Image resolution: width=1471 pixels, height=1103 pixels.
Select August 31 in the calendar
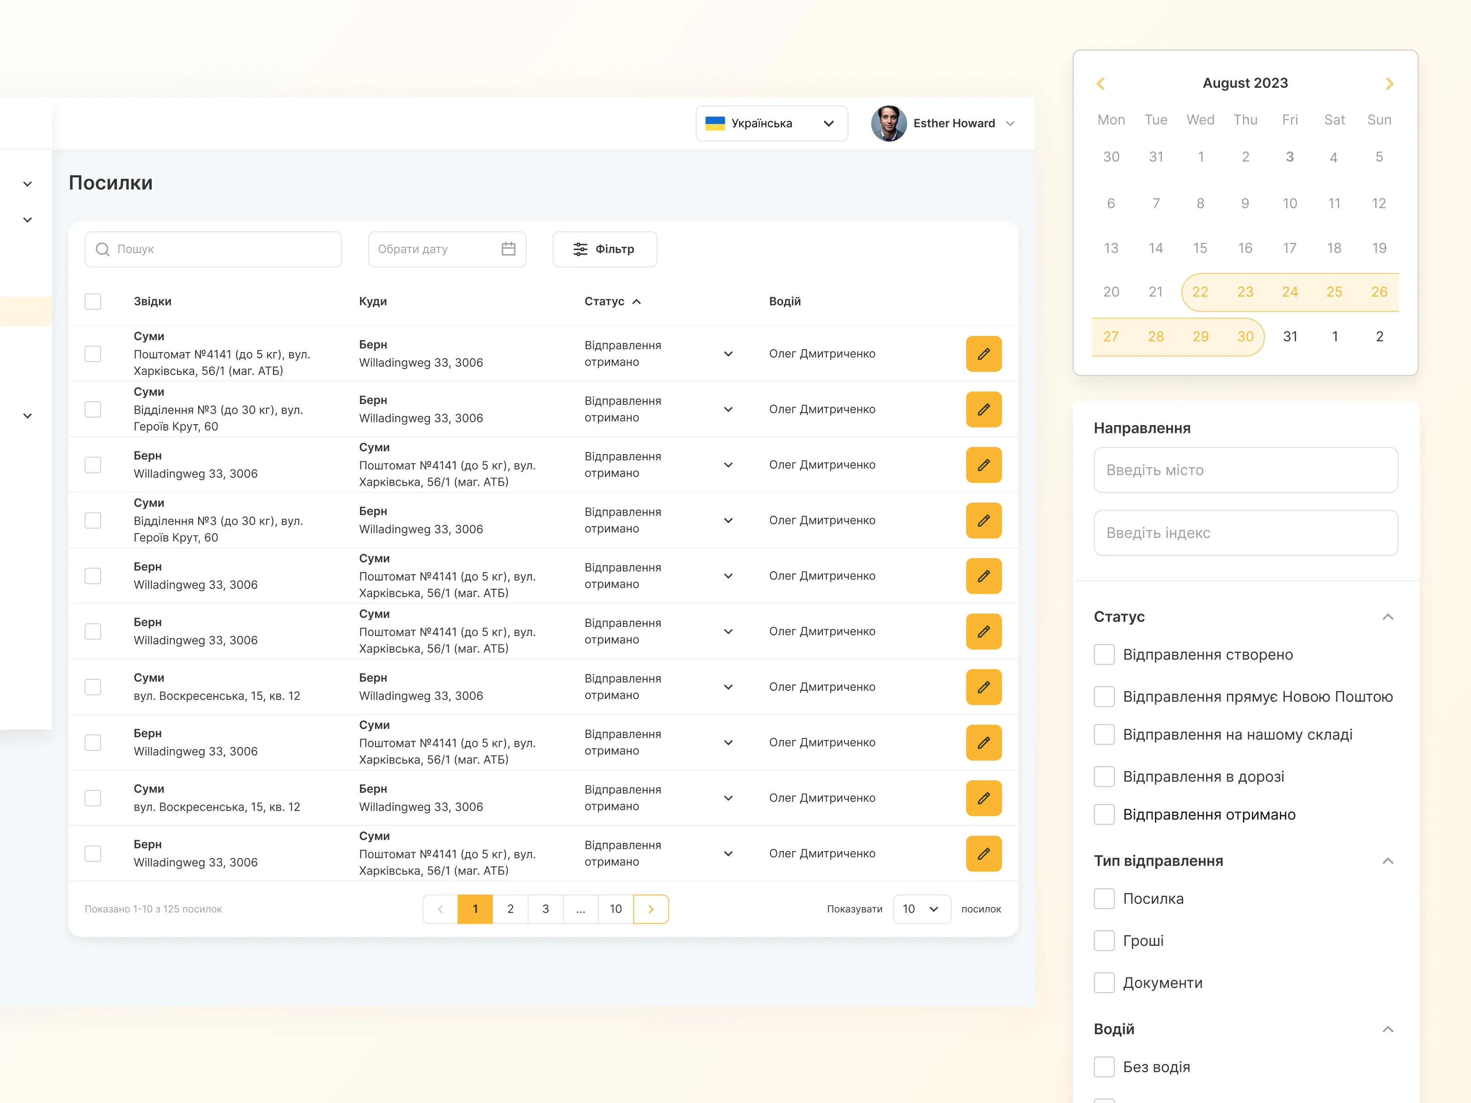point(1289,336)
